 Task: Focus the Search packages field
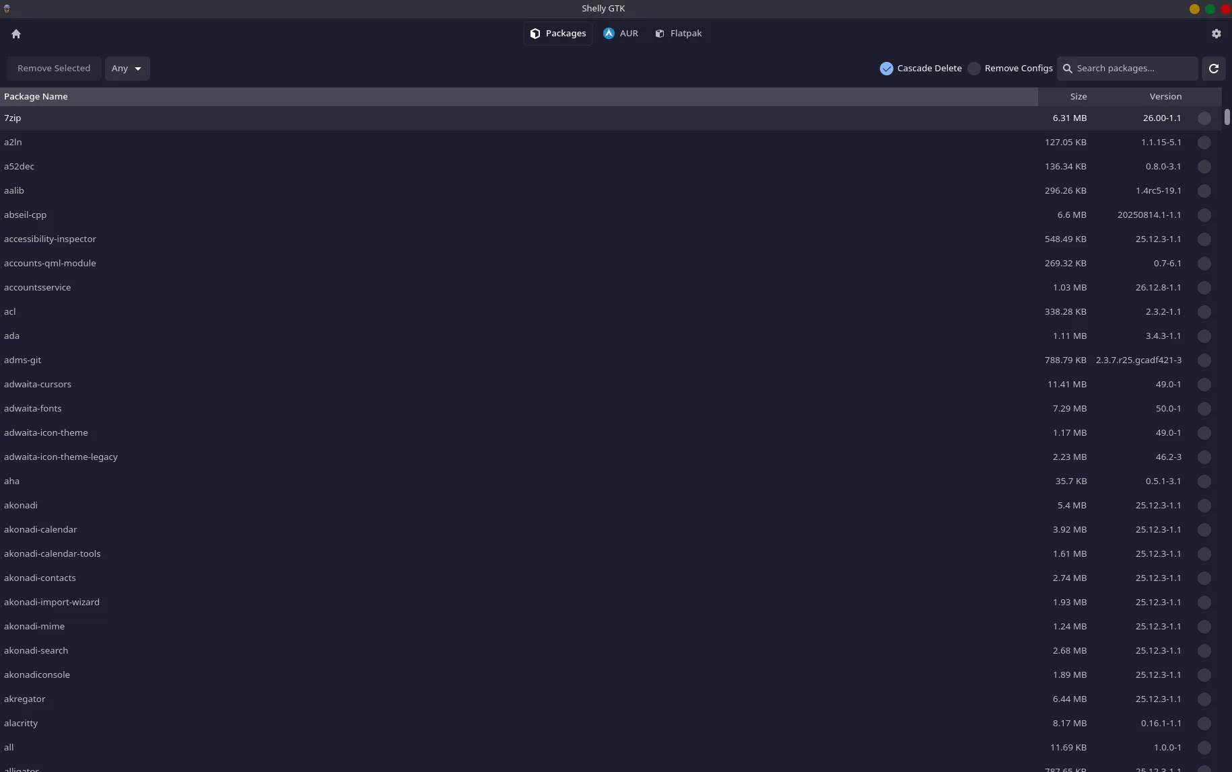click(1128, 69)
